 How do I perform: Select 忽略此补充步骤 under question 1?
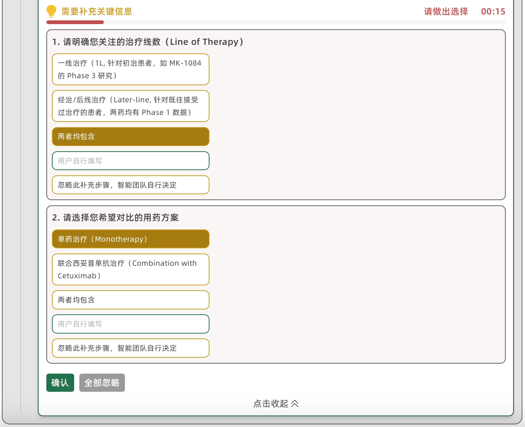[x=131, y=185]
